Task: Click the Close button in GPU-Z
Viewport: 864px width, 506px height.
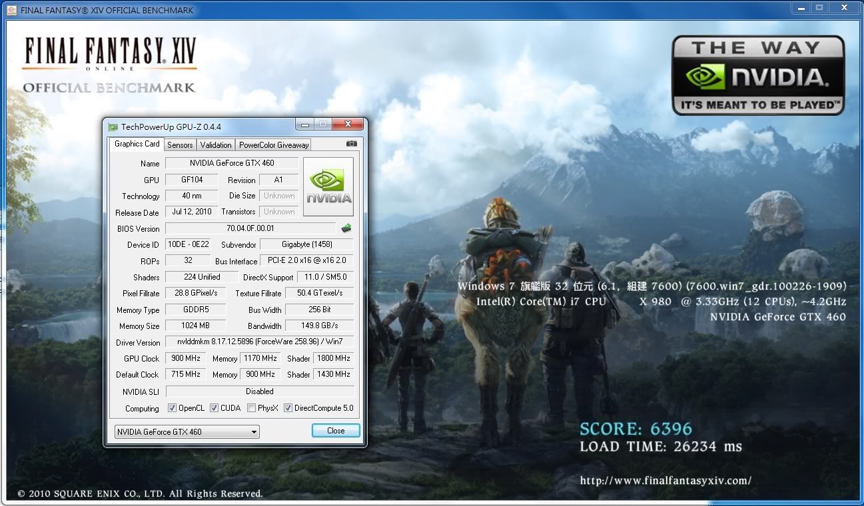Action: click(336, 431)
